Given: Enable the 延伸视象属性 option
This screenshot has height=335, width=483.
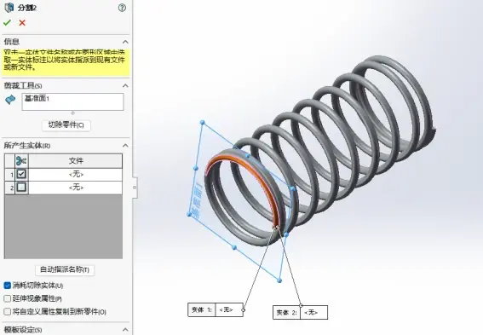Looking at the screenshot, I should [x=8, y=298].
